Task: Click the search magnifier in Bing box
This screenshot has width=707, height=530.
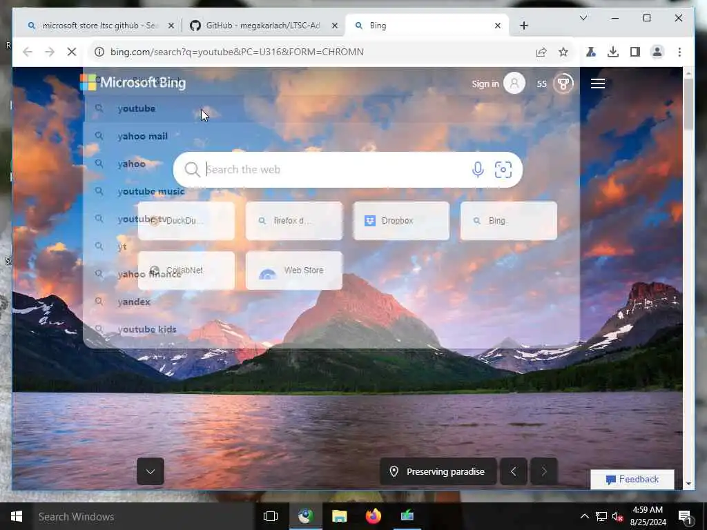Action: click(192, 170)
